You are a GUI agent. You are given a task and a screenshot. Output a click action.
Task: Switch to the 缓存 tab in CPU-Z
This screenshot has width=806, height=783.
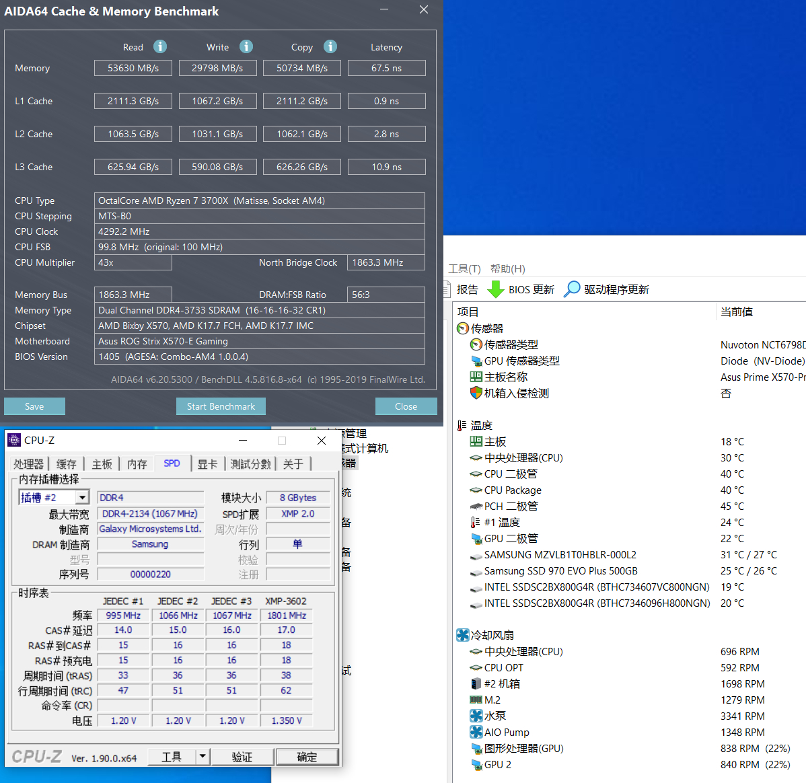[x=67, y=463]
